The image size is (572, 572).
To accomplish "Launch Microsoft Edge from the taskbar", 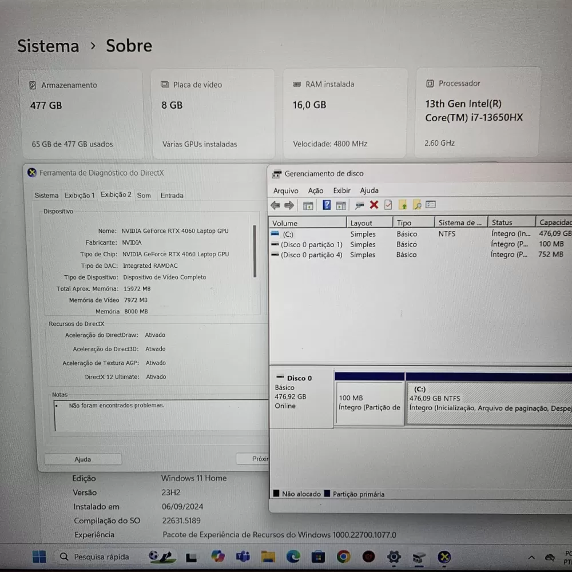I will coord(293,557).
